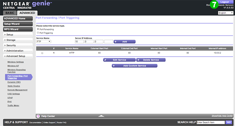Click the empty fourth Server IP octet field
Viewport: 235px width, 126px height.
[109, 42]
